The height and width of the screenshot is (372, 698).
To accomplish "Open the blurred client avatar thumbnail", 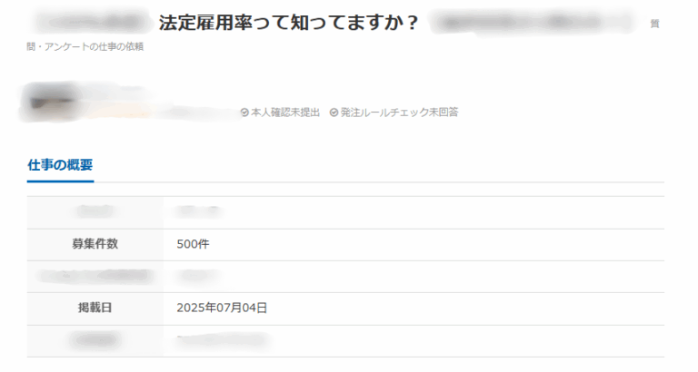I will 50,103.
